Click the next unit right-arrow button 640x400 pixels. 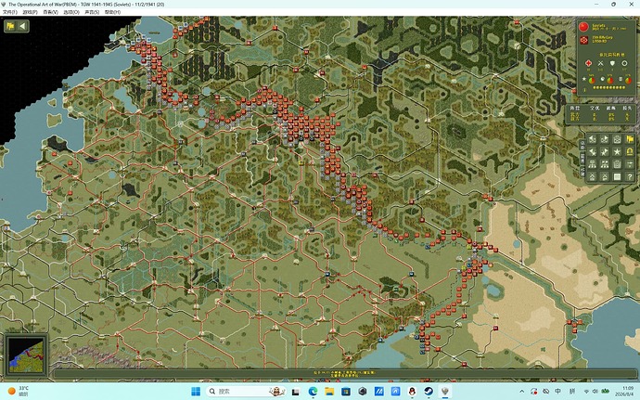click(x=605, y=139)
